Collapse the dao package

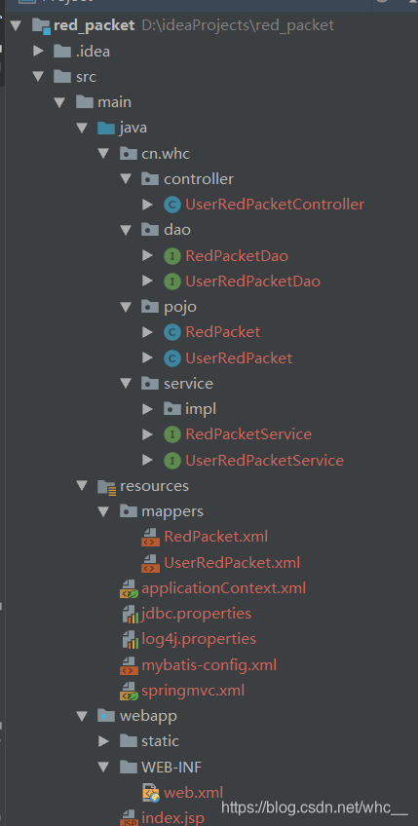(126, 230)
